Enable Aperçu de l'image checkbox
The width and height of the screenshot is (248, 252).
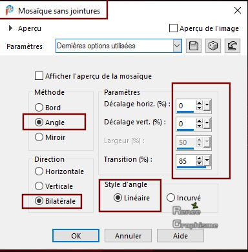point(173,28)
